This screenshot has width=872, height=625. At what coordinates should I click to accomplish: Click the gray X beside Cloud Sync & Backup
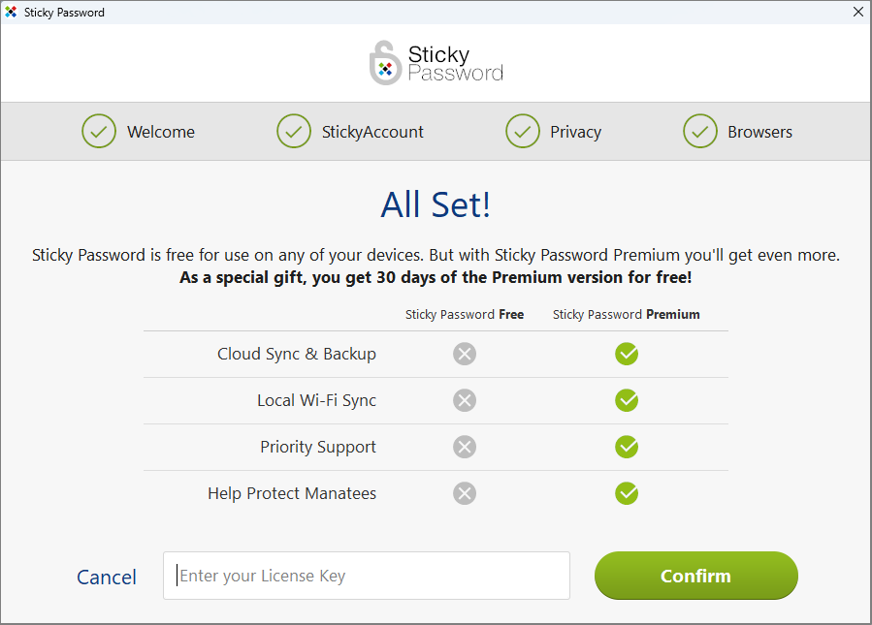tap(464, 354)
